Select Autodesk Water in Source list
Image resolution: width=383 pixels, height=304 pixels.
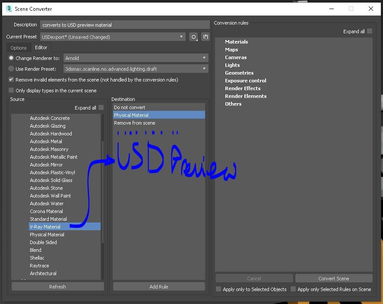point(47,204)
